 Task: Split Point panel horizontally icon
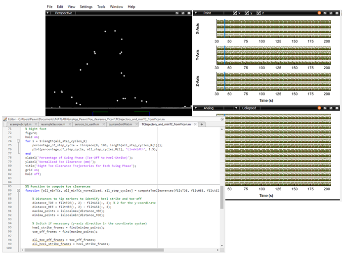coord(325,13)
